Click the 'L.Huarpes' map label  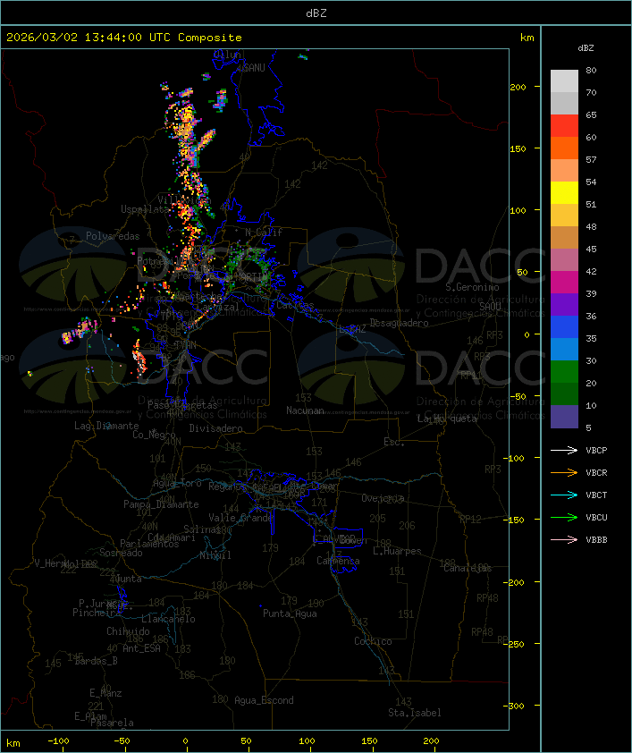[397, 551]
